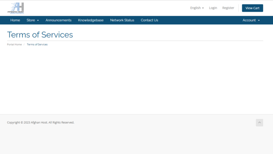The image size is (273, 154).
Task: Go to the Home nav item
Action: pyautogui.click(x=15, y=20)
